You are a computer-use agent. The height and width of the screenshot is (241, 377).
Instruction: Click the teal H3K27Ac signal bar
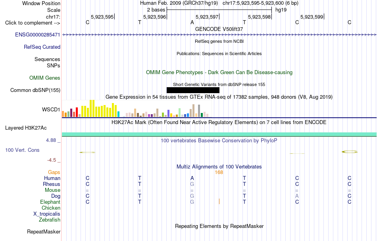coord(219,134)
